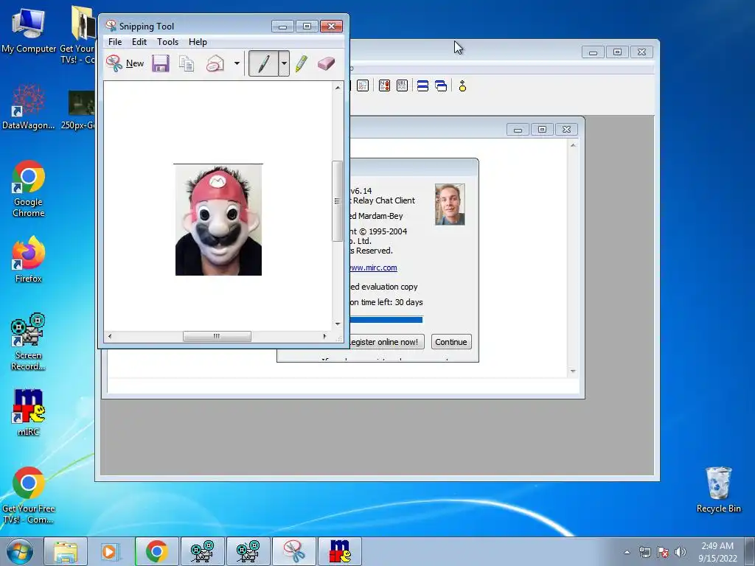Close the inner mIRC status window
The height and width of the screenshot is (566, 755).
(x=566, y=130)
